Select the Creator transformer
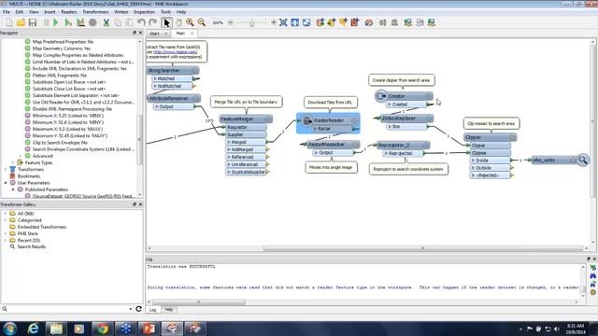 404,96
